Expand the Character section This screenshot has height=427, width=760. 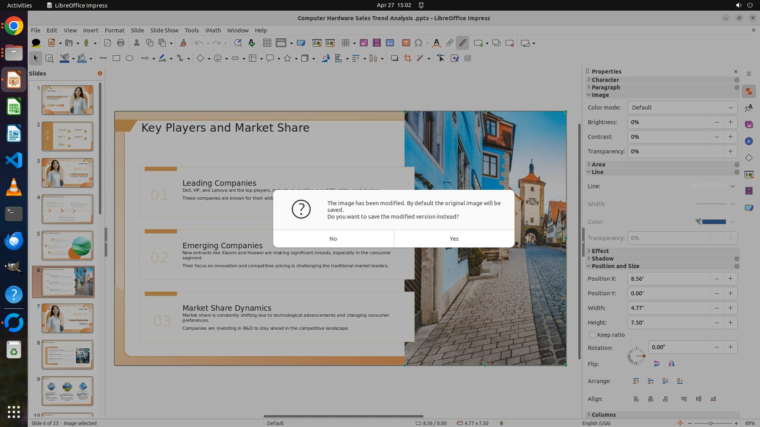click(x=605, y=80)
